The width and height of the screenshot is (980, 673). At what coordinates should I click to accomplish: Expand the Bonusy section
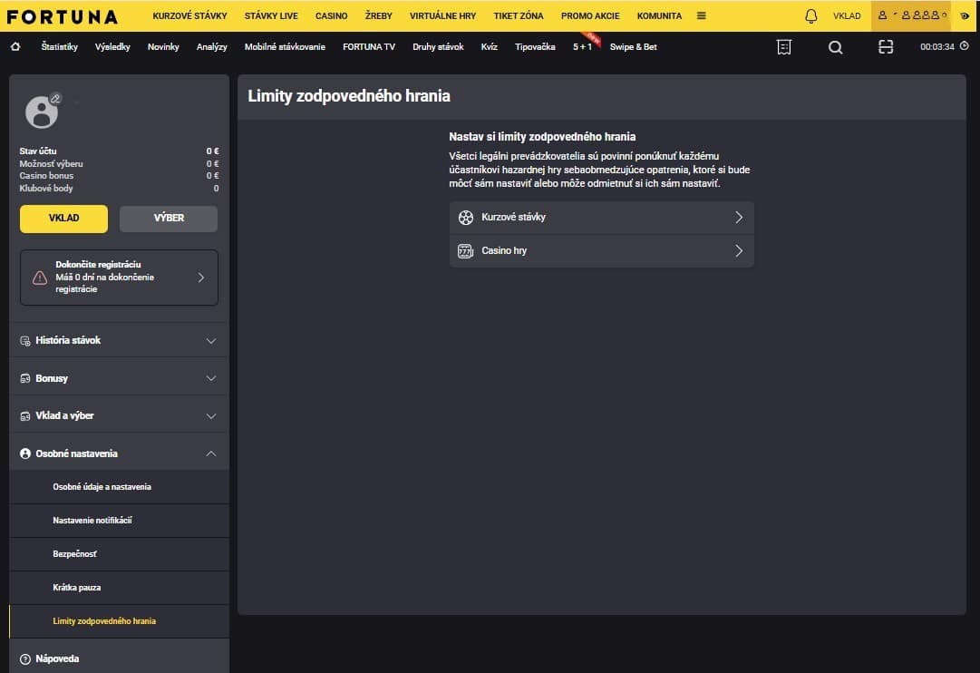(119, 378)
